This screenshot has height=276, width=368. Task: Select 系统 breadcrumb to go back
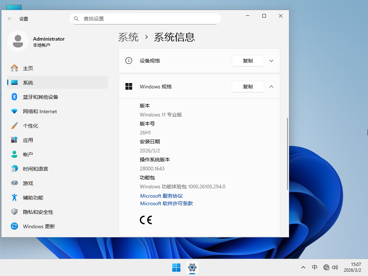128,37
